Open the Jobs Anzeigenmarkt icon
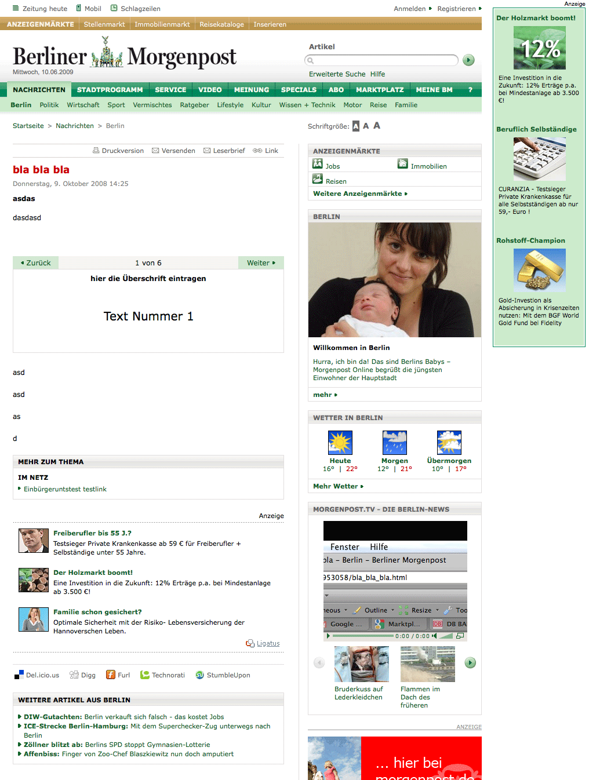 click(x=318, y=164)
